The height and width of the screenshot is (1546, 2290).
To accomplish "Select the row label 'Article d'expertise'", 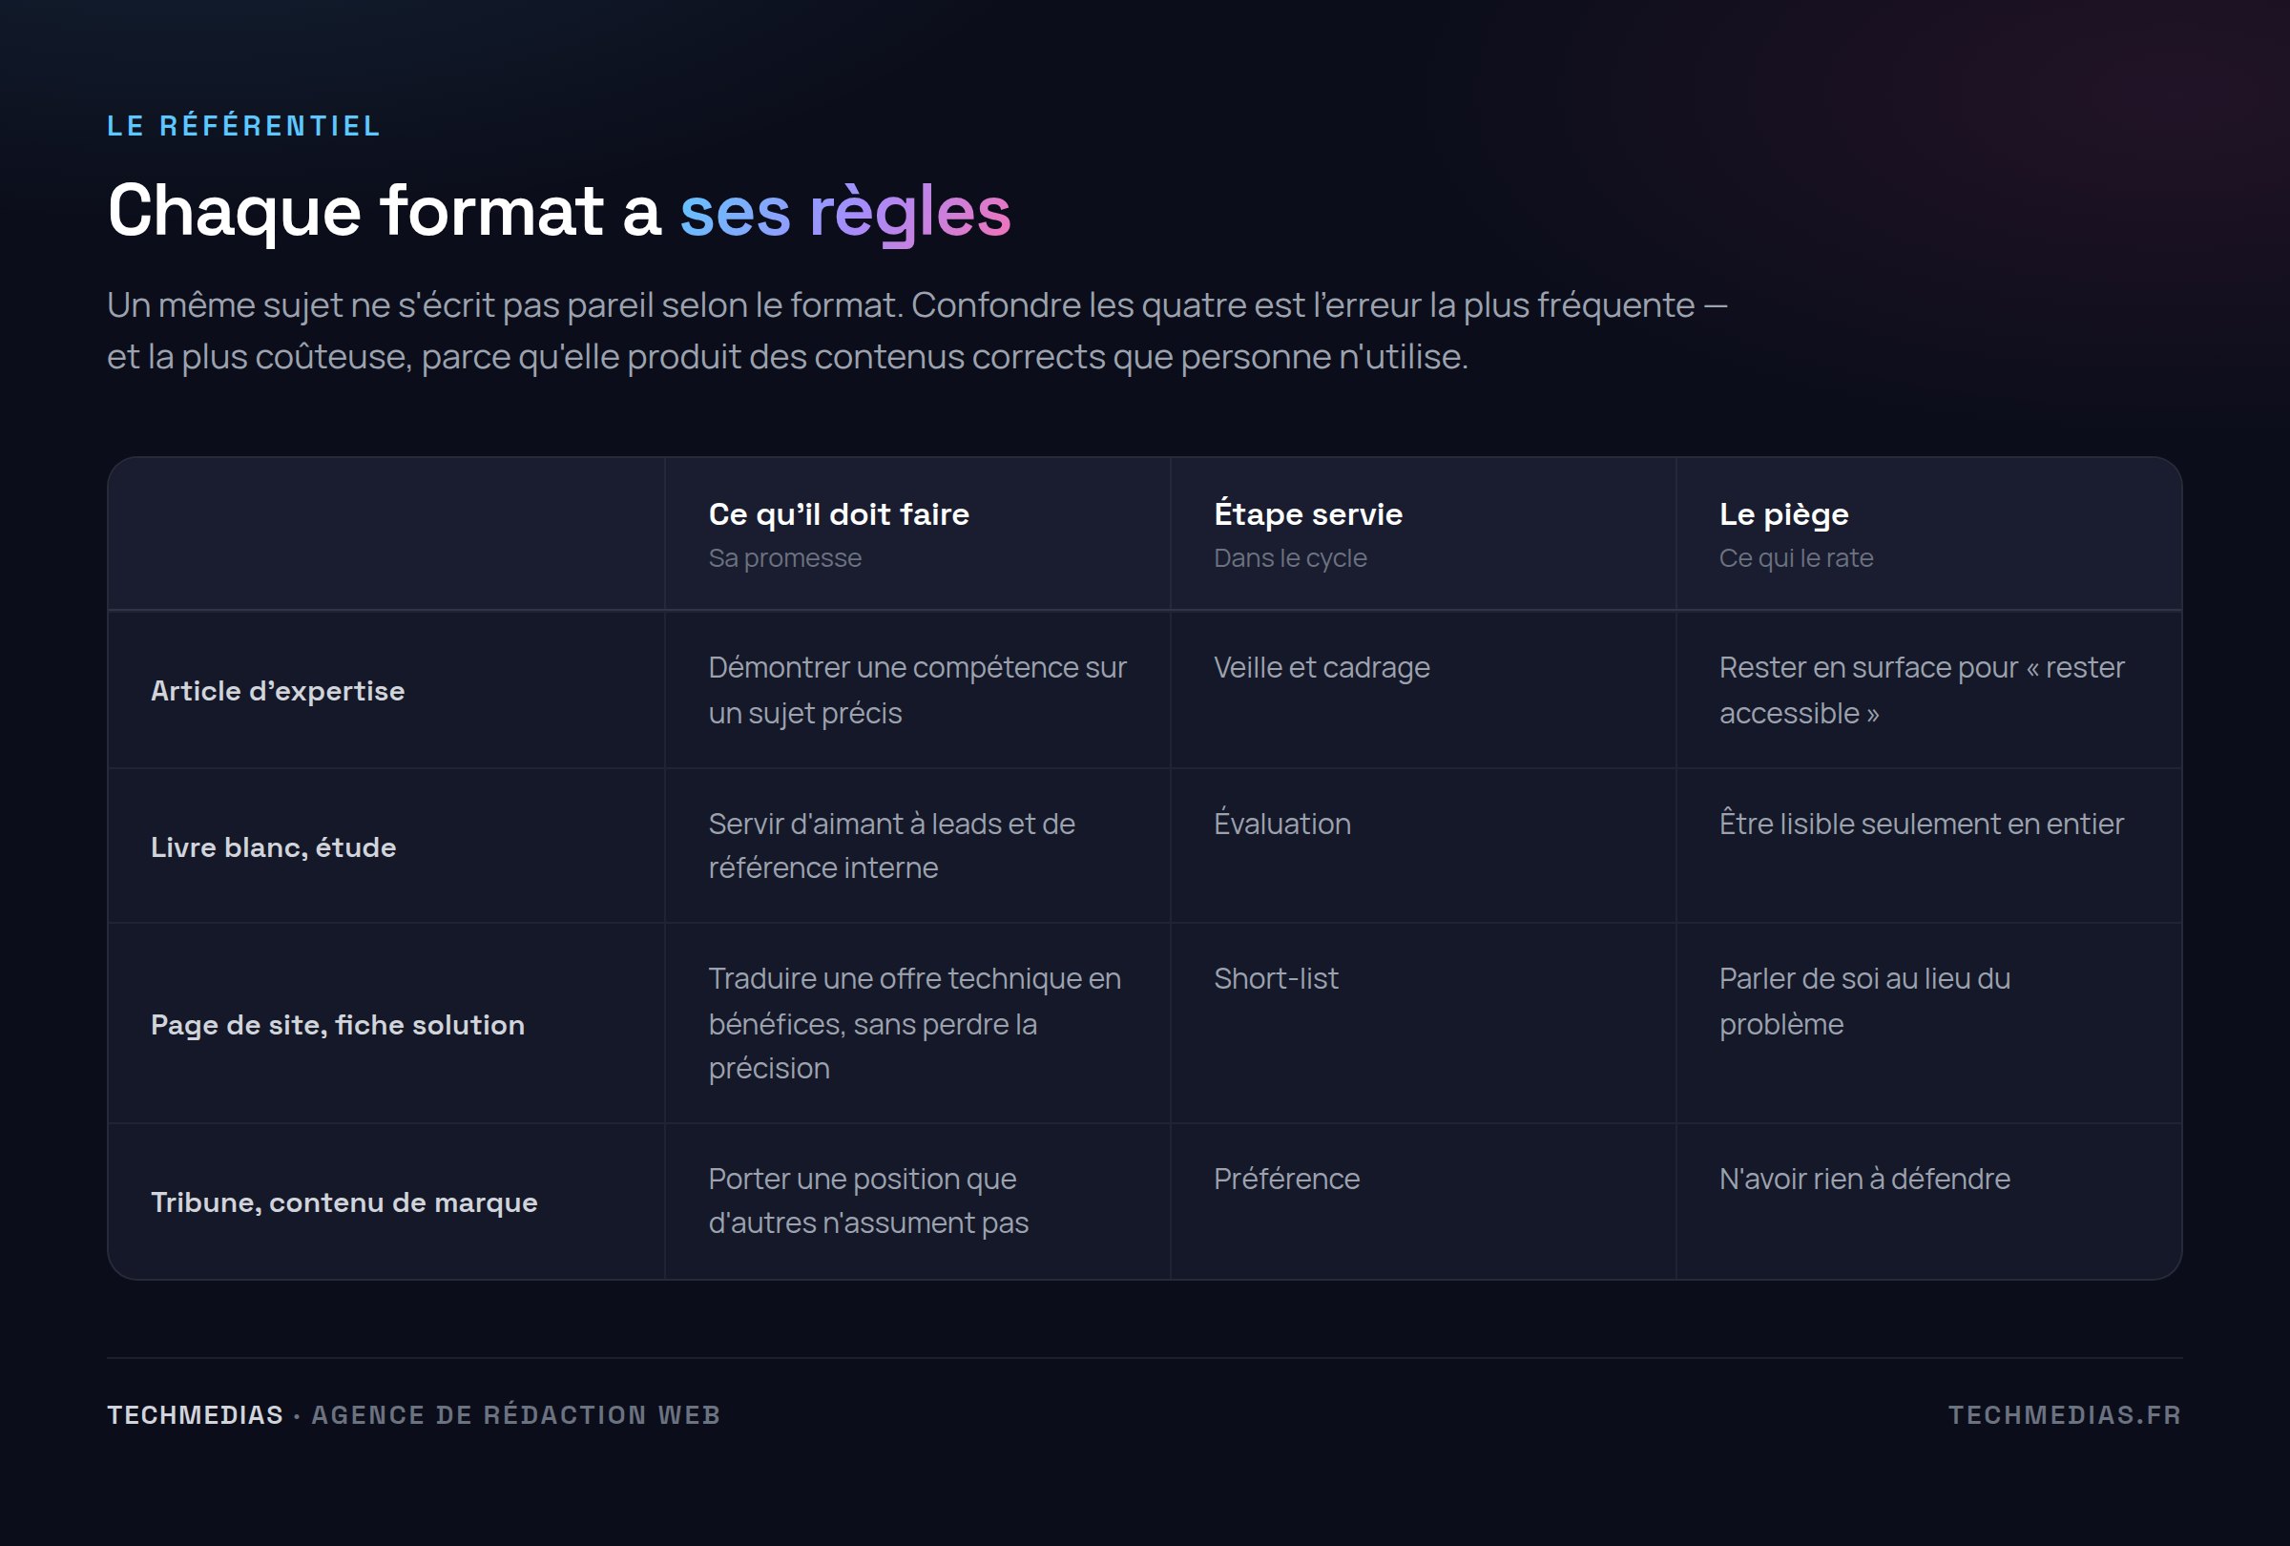I will 277,691.
